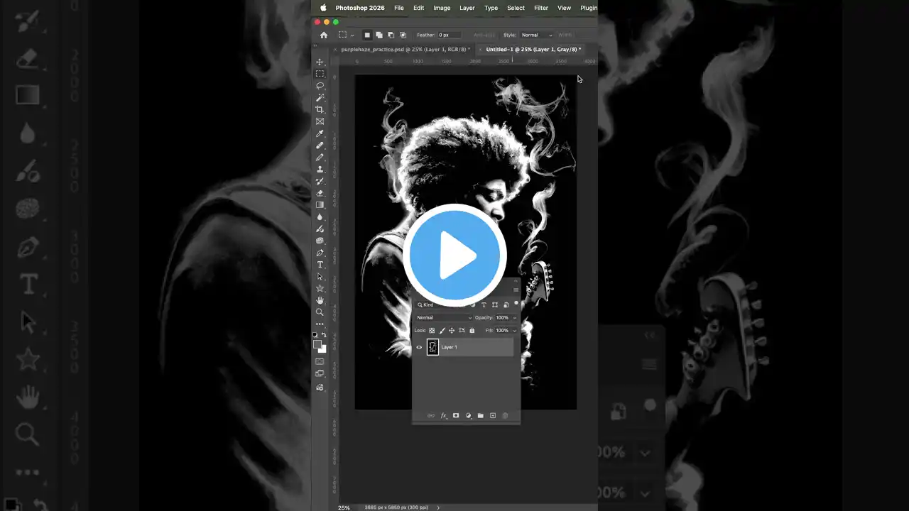Click the foreground color swatch
909x511 pixels.
317,344
